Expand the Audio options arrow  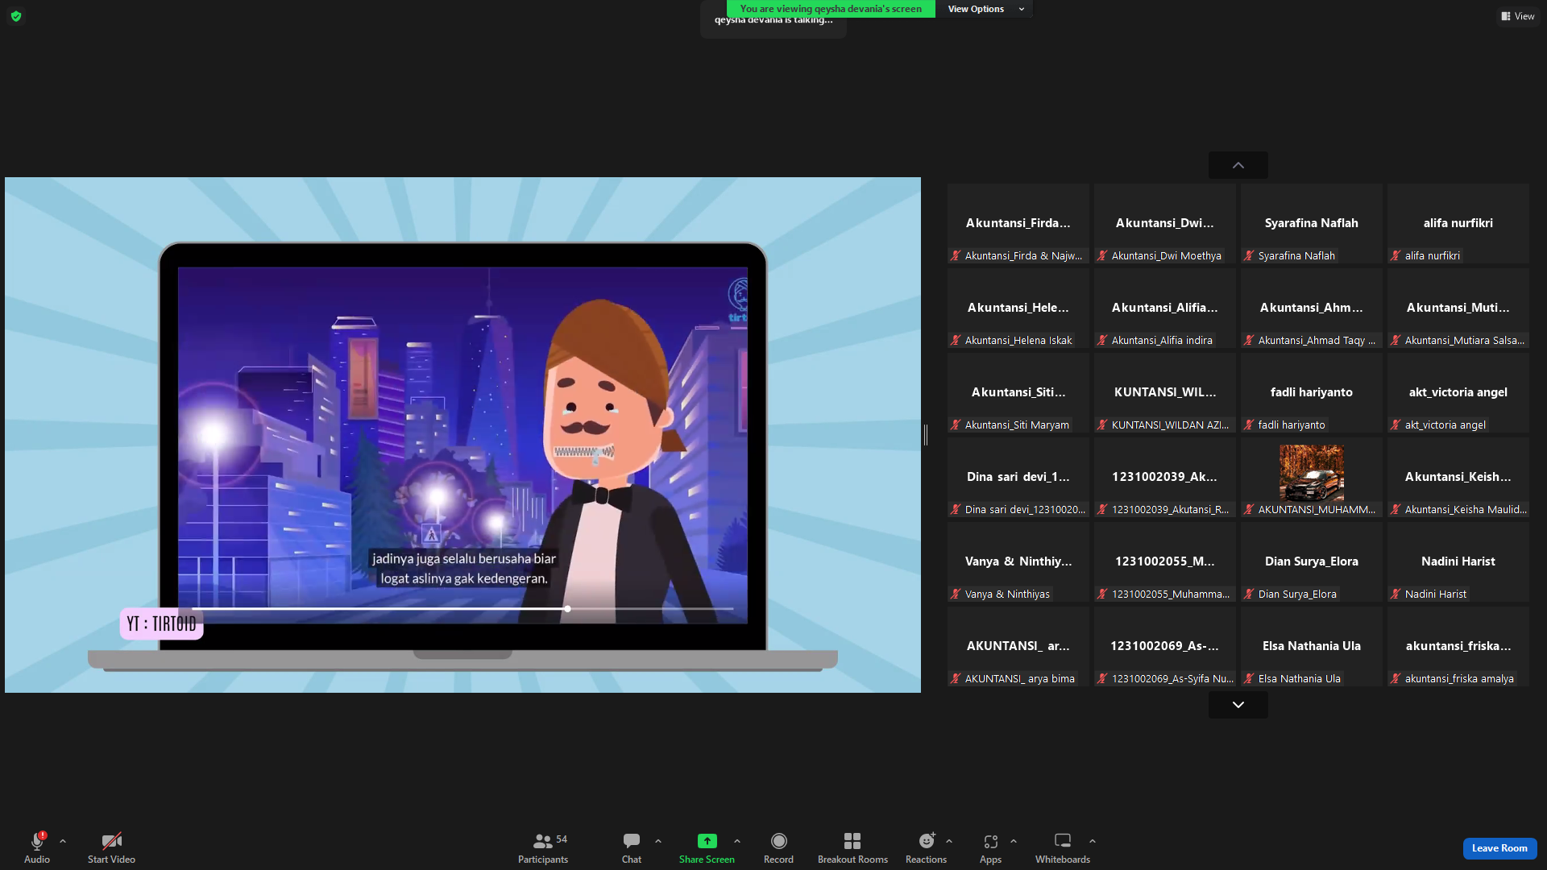coord(63,841)
